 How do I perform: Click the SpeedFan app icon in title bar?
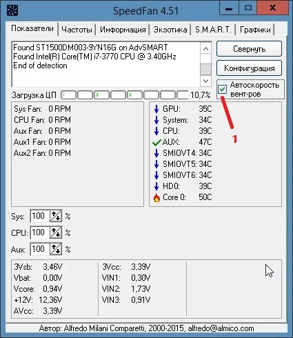click(12, 10)
